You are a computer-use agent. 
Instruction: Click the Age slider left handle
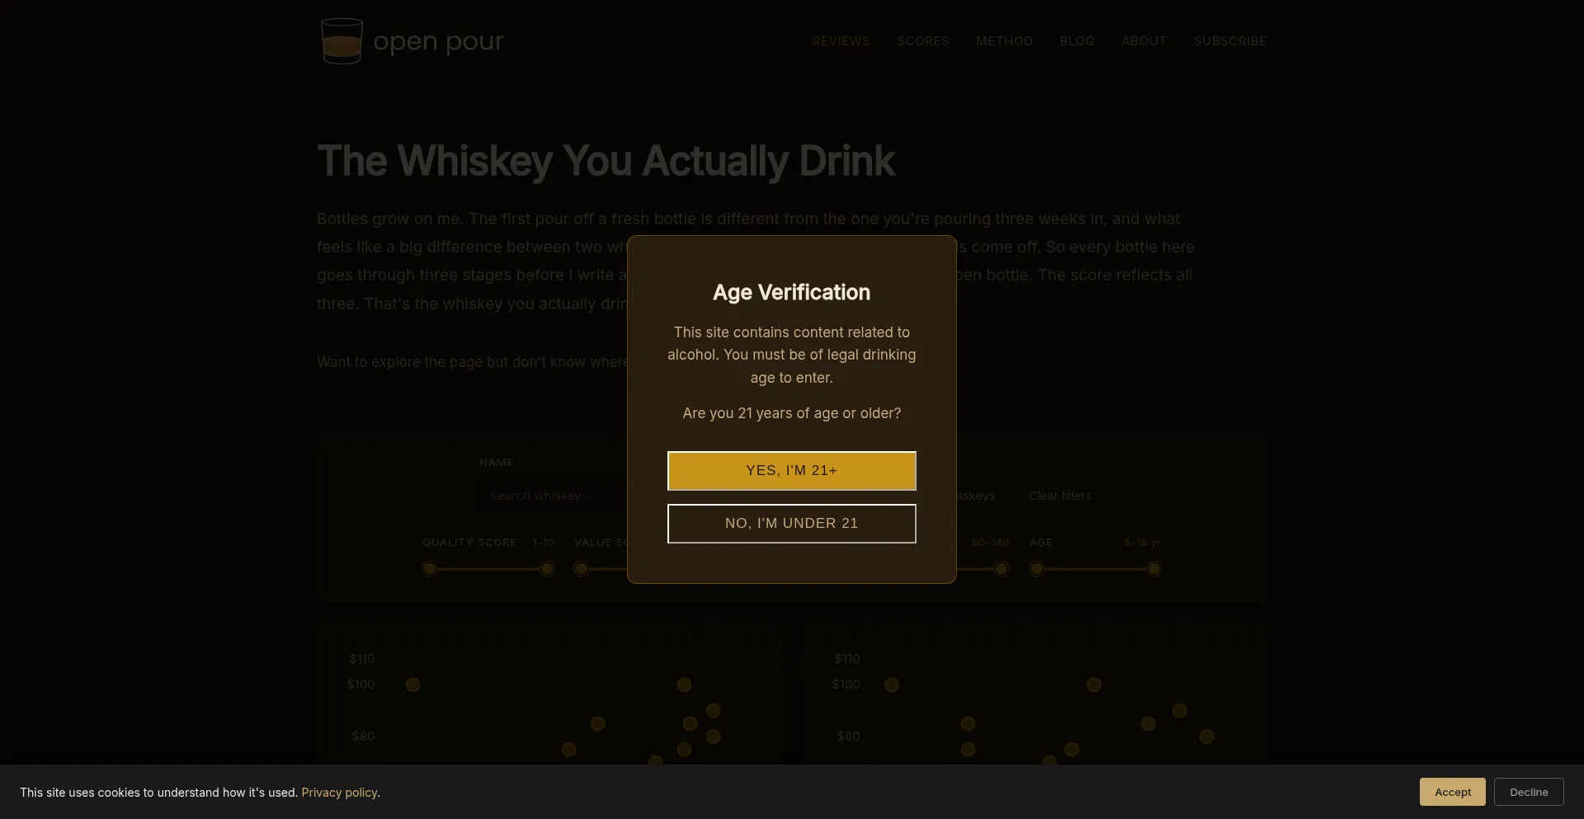1036,568
